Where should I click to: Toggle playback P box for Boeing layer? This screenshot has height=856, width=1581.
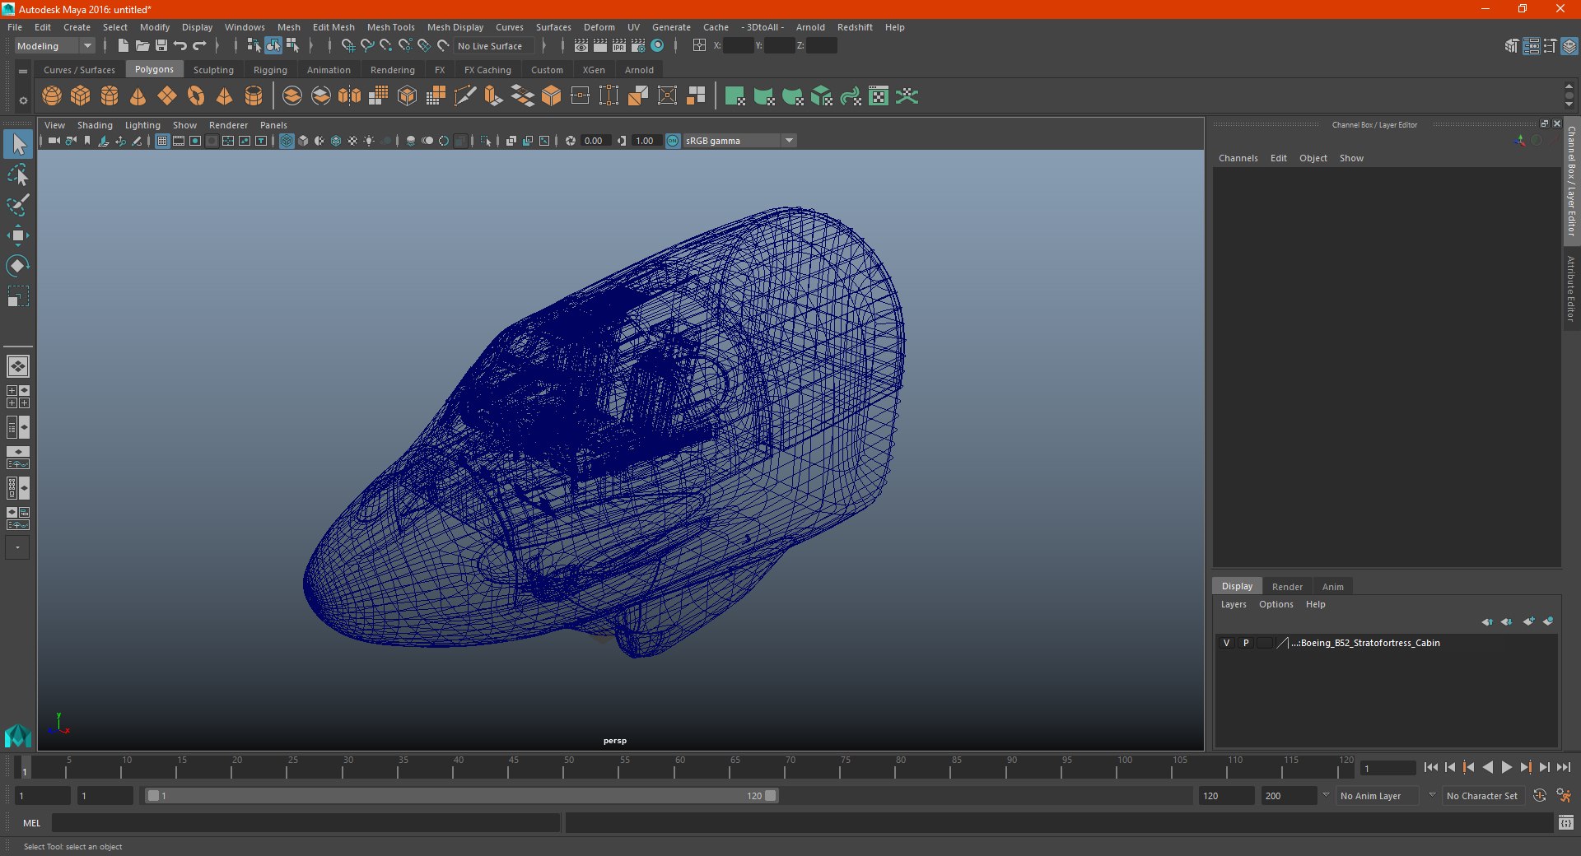click(x=1246, y=643)
